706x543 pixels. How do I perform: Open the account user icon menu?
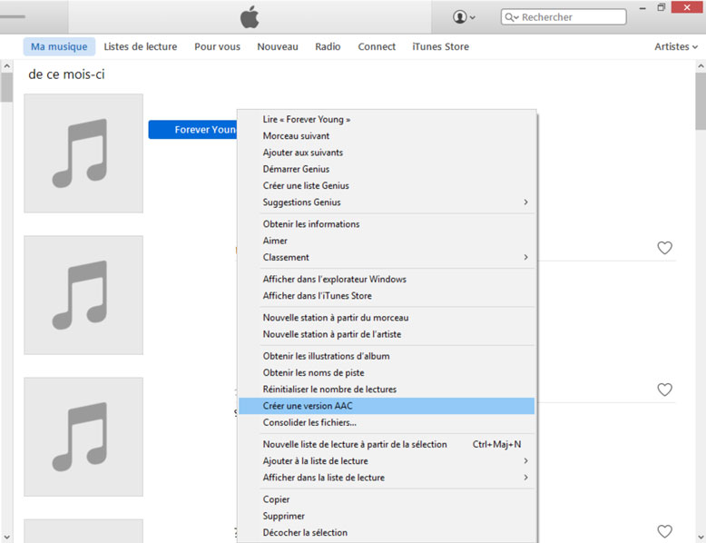[x=464, y=17]
